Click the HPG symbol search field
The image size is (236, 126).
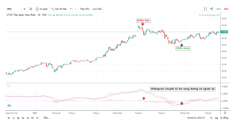(13, 9)
